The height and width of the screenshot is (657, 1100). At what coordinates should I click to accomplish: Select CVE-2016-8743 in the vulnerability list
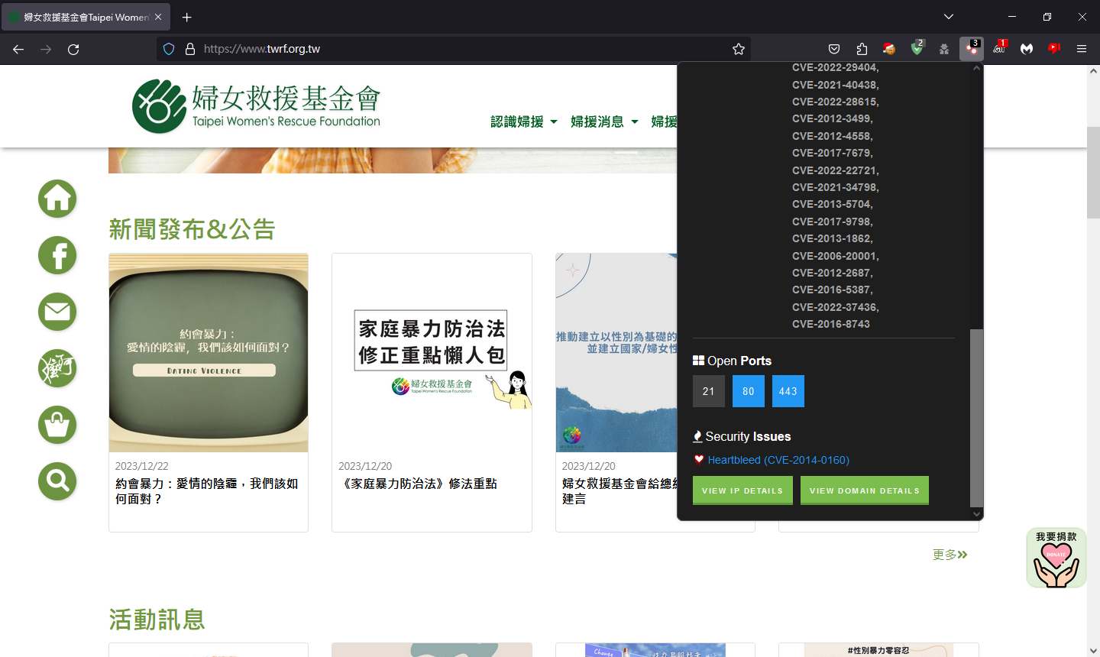click(831, 324)
